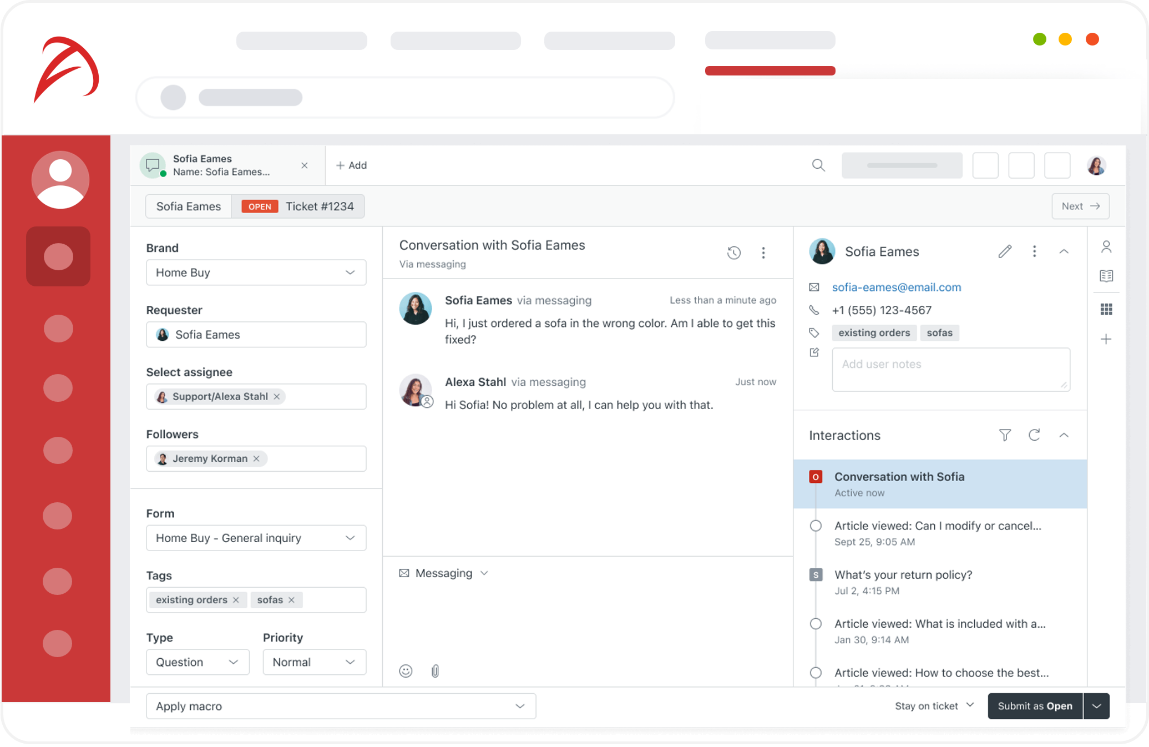Click the large user avatar in red sidebar
1149x747 pixels.
pyautogui.click(x=60, y=180)
